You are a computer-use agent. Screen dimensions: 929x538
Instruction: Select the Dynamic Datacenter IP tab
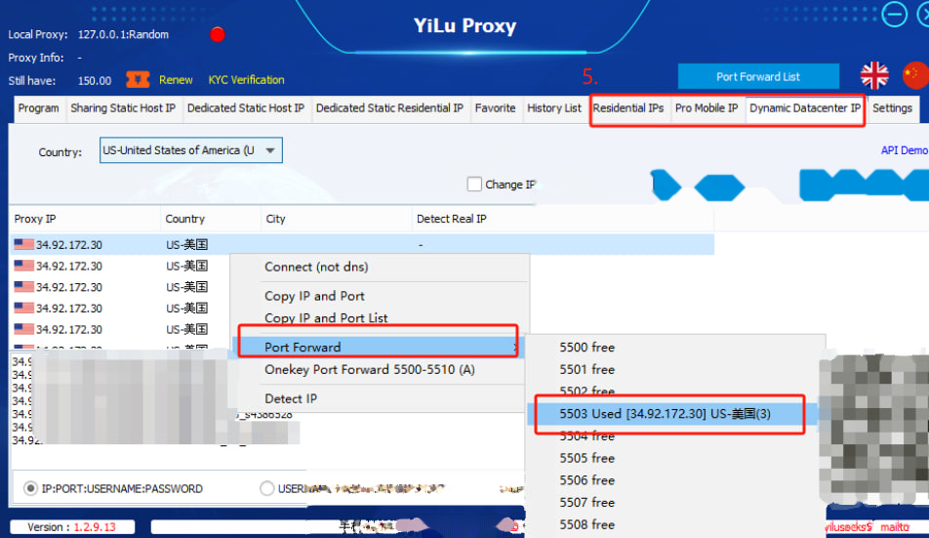pyautogui.click(x=805, y=108)
